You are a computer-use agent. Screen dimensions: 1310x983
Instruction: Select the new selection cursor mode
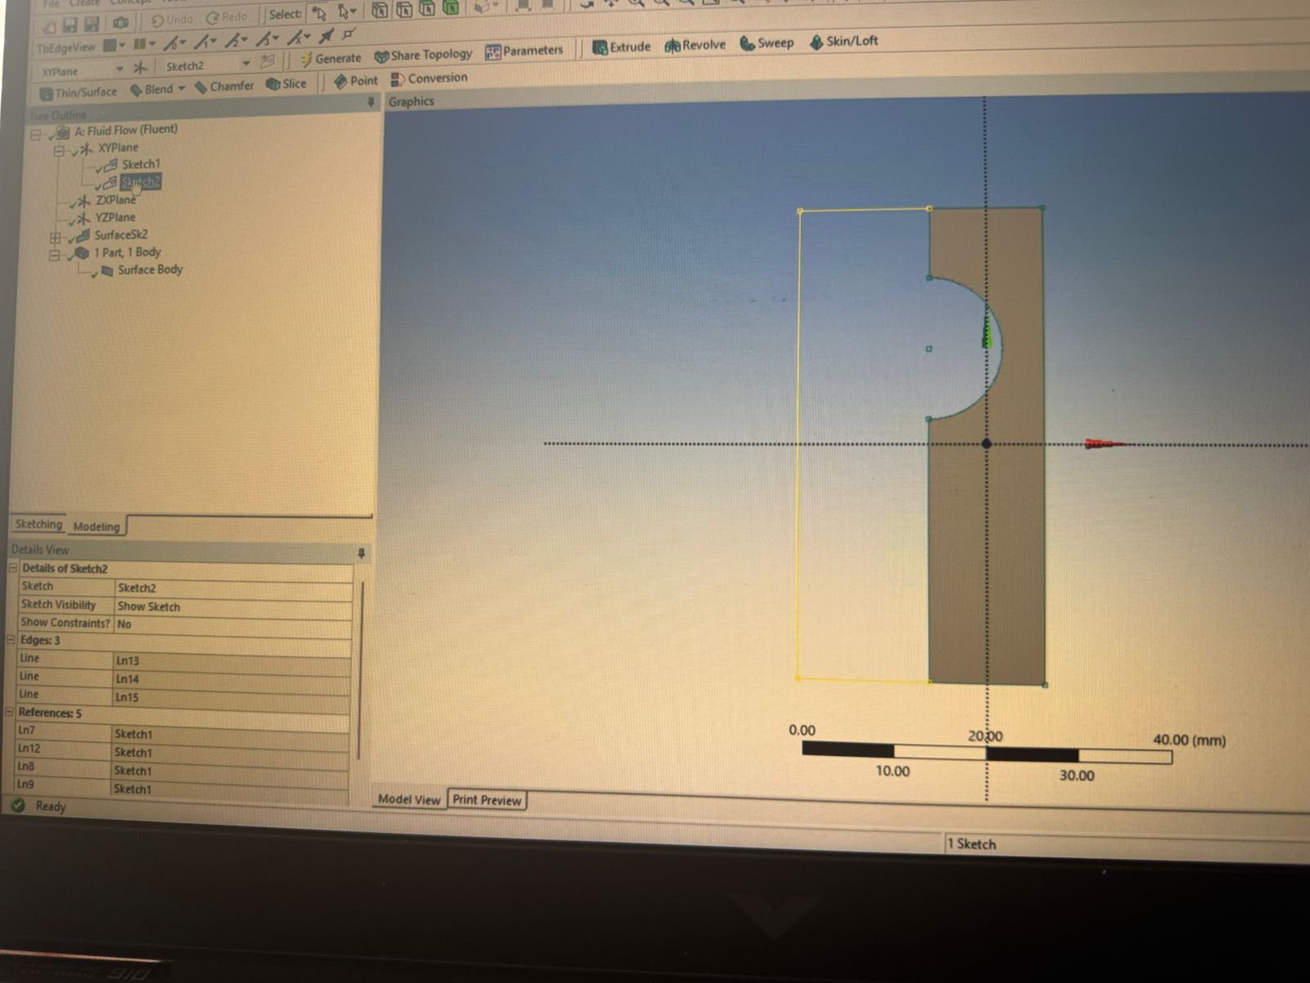click(x=319, y=14)
